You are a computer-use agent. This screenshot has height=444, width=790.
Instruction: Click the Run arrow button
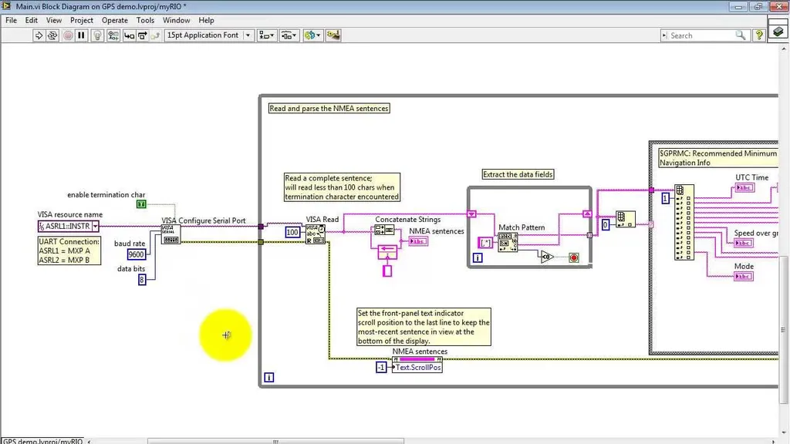[37, 35]
